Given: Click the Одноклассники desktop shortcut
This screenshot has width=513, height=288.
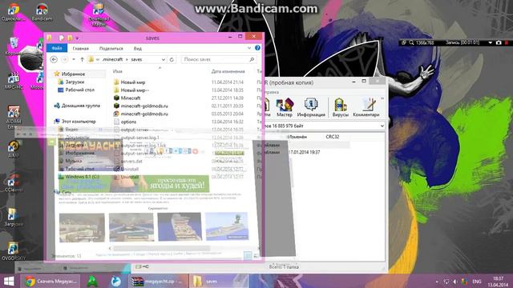Looking at the screenshot, I should point(13,12).
